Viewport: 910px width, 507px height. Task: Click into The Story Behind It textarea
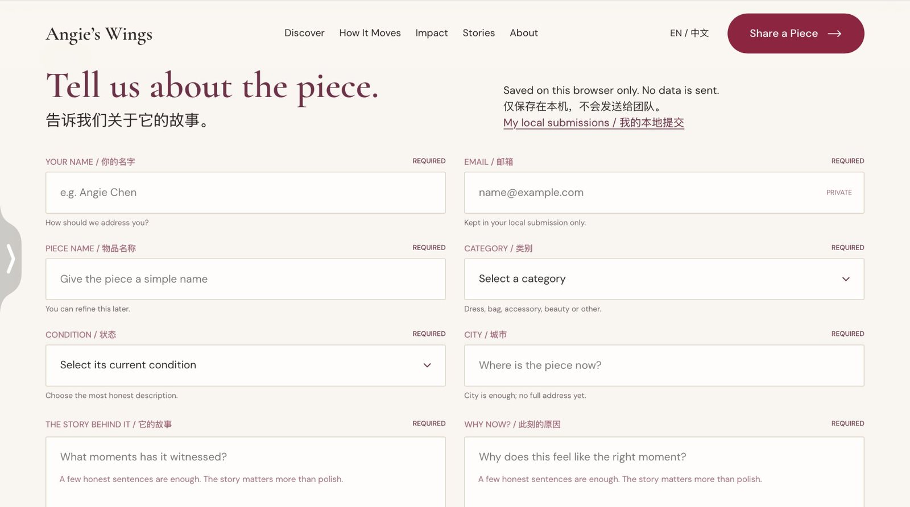coord(246,472)
